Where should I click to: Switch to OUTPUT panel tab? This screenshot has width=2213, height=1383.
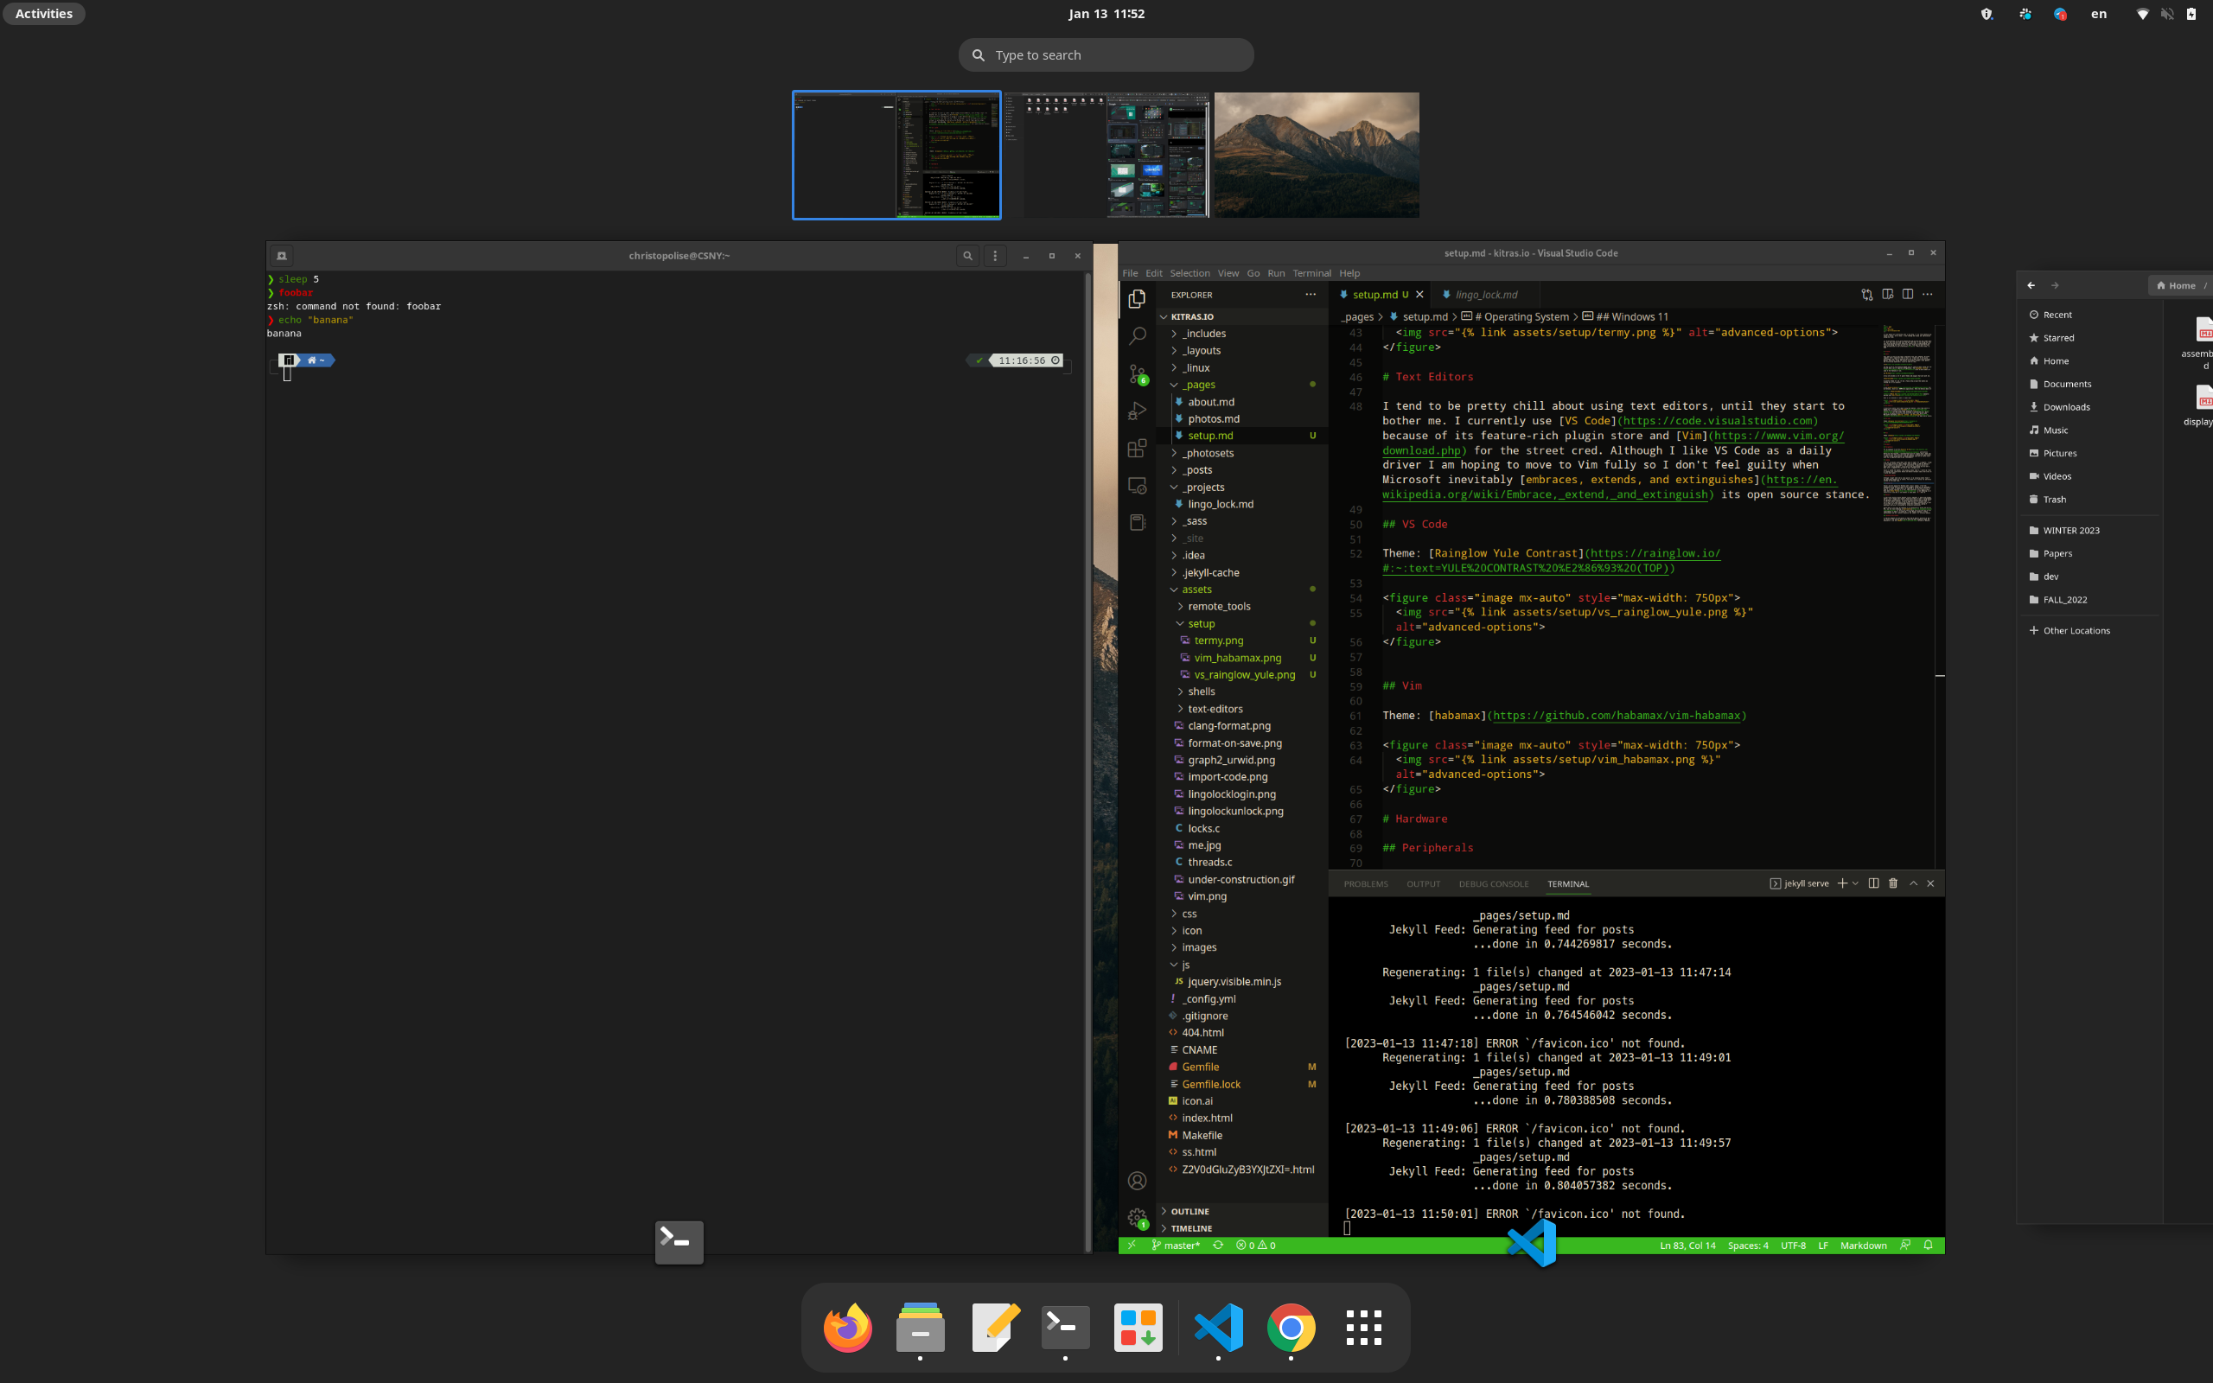[1423, 884]
